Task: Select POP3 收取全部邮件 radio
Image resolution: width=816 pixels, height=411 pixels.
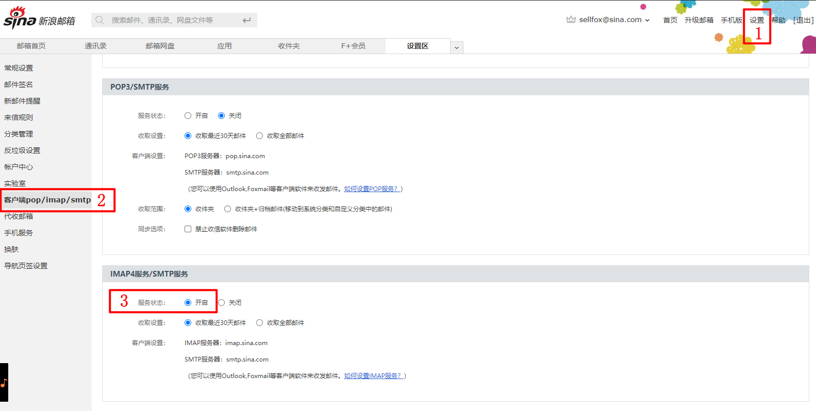Action: (259, 136)
